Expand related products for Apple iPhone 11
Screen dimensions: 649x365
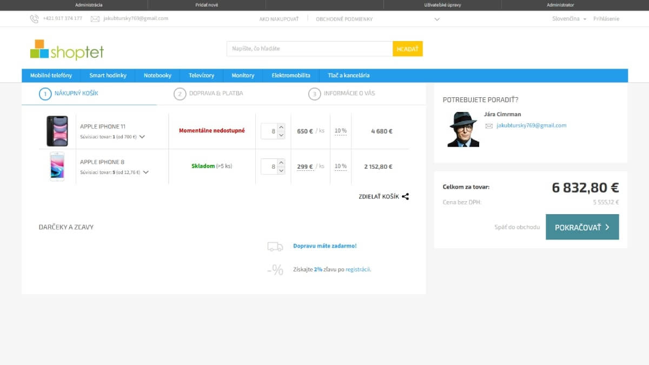[x=142, y=137]
